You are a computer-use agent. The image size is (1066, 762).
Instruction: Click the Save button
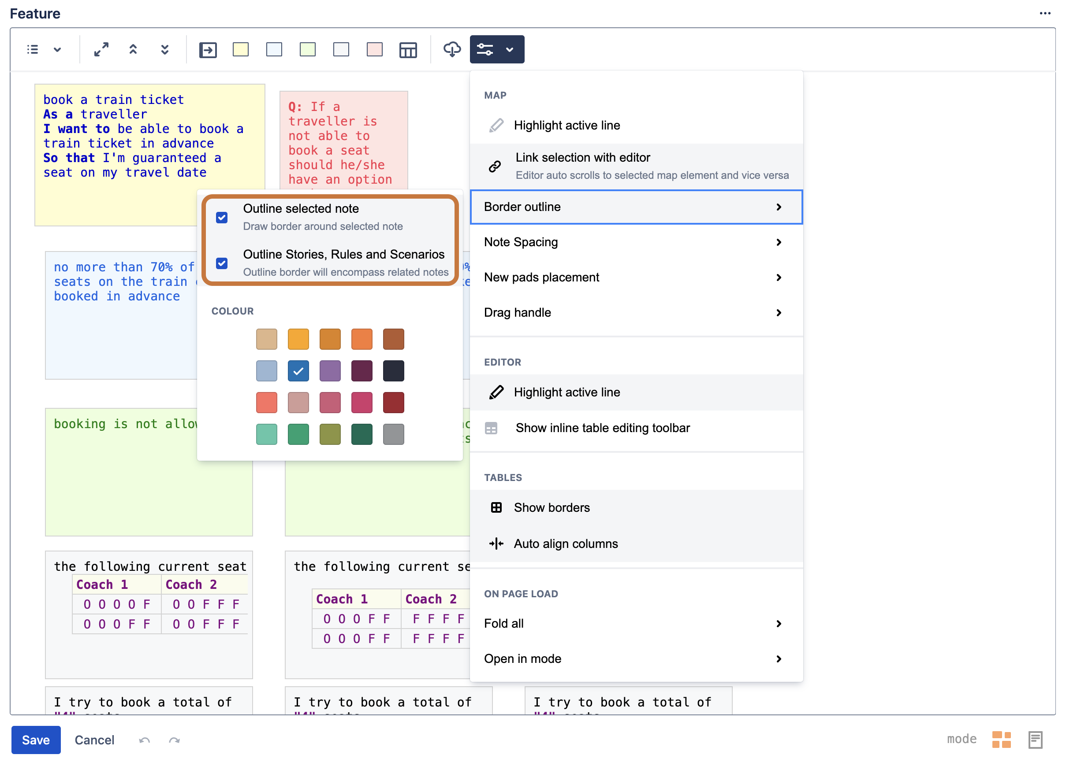point(36,740)
